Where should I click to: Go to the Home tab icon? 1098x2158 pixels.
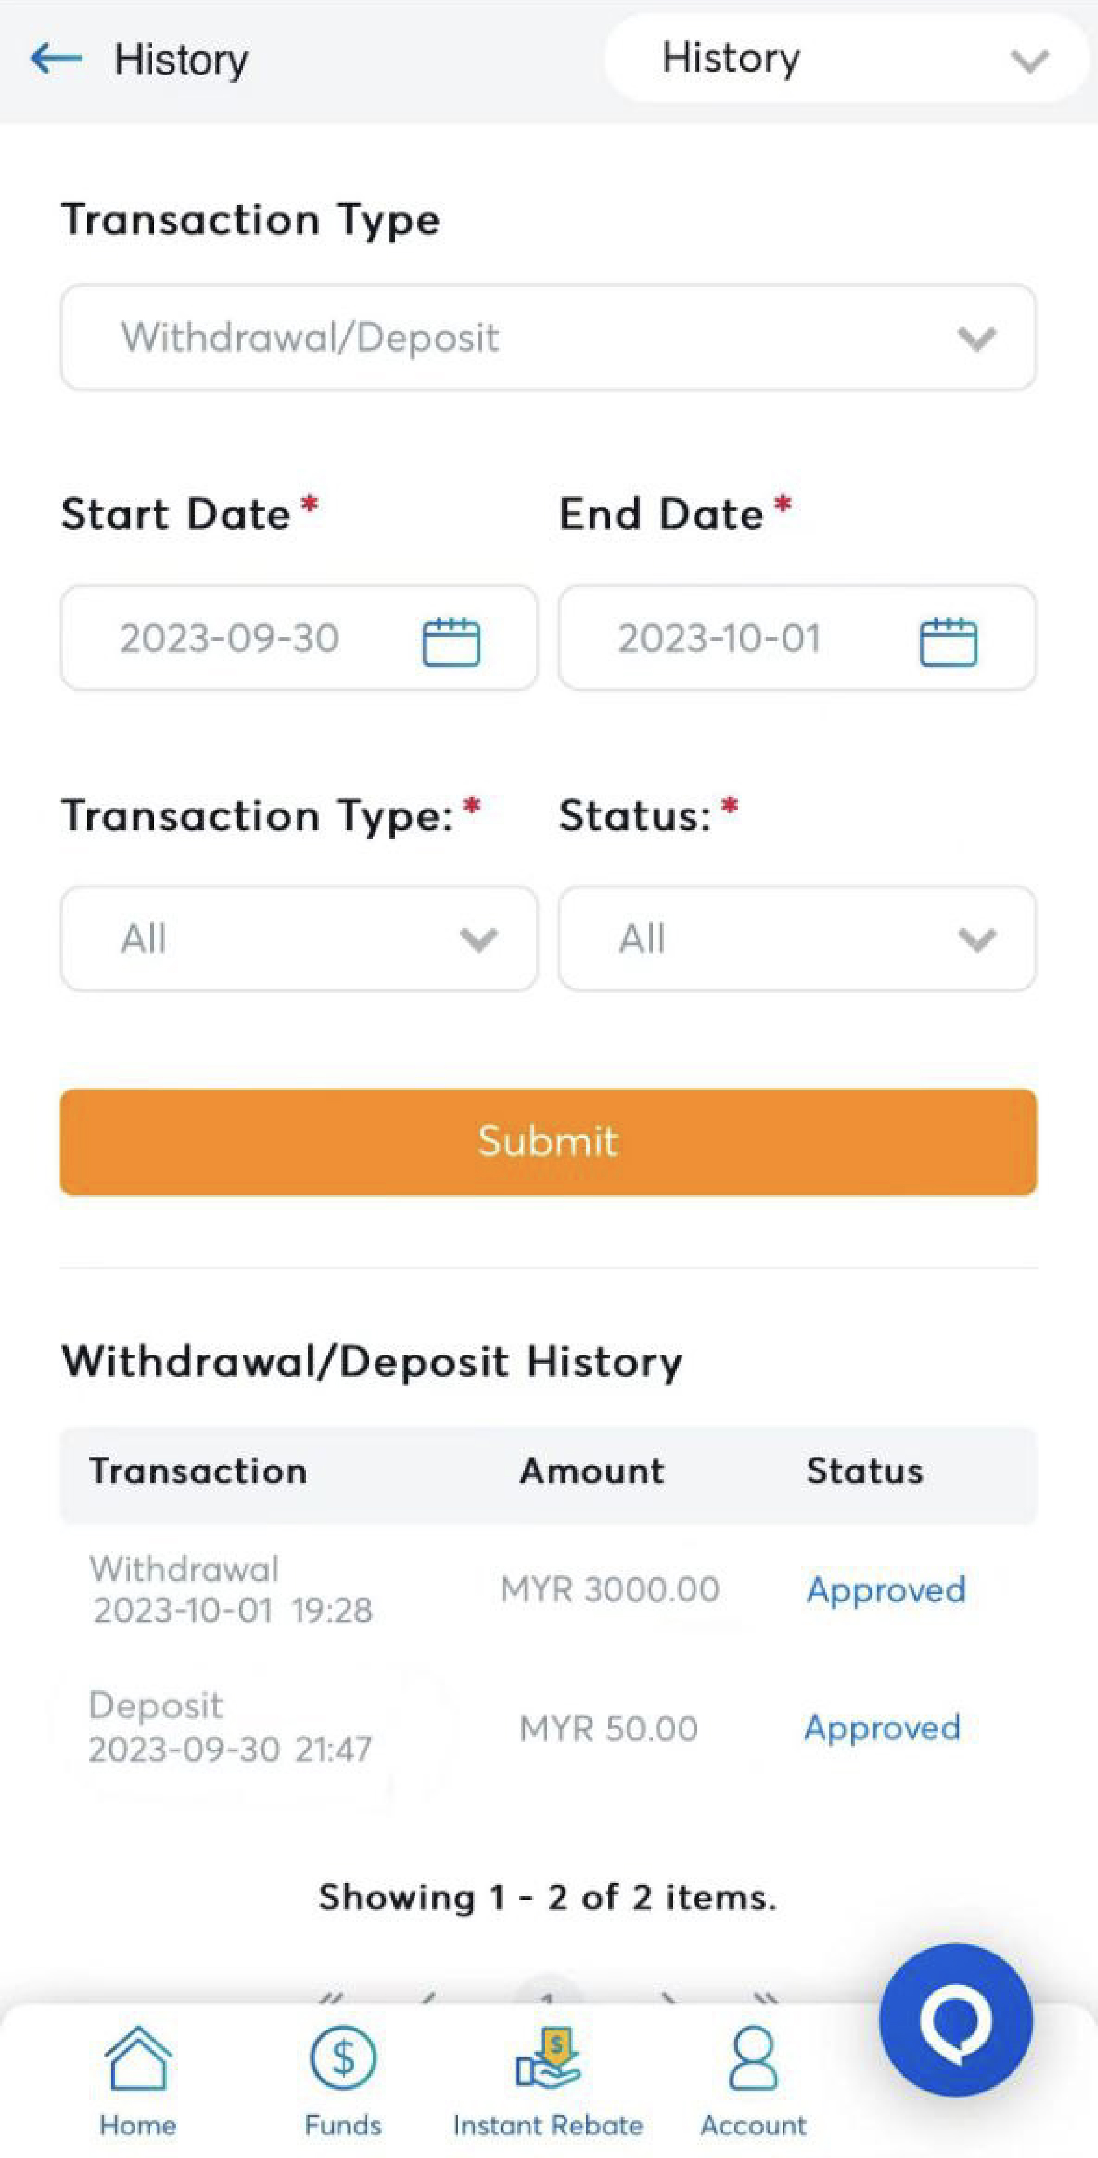point(138,2060)
